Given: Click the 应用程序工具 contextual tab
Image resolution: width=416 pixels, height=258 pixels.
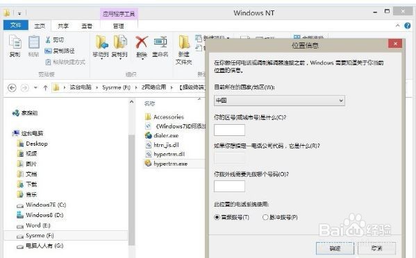Looking at the screenshot, I should 119,14.
